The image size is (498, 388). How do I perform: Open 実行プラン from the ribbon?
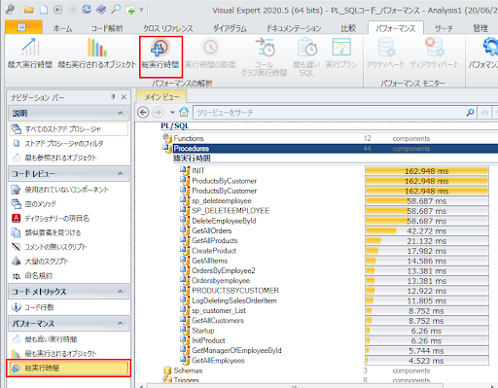pyautogui.click(x=341, y=53)
